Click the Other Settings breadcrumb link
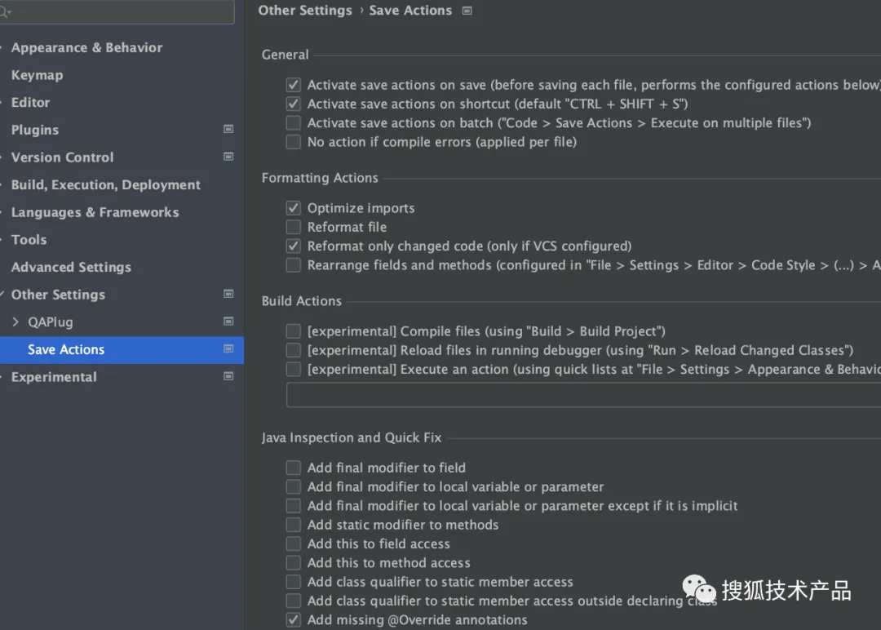This screenshot has width=881, height=630. click(x=305, y=11)
